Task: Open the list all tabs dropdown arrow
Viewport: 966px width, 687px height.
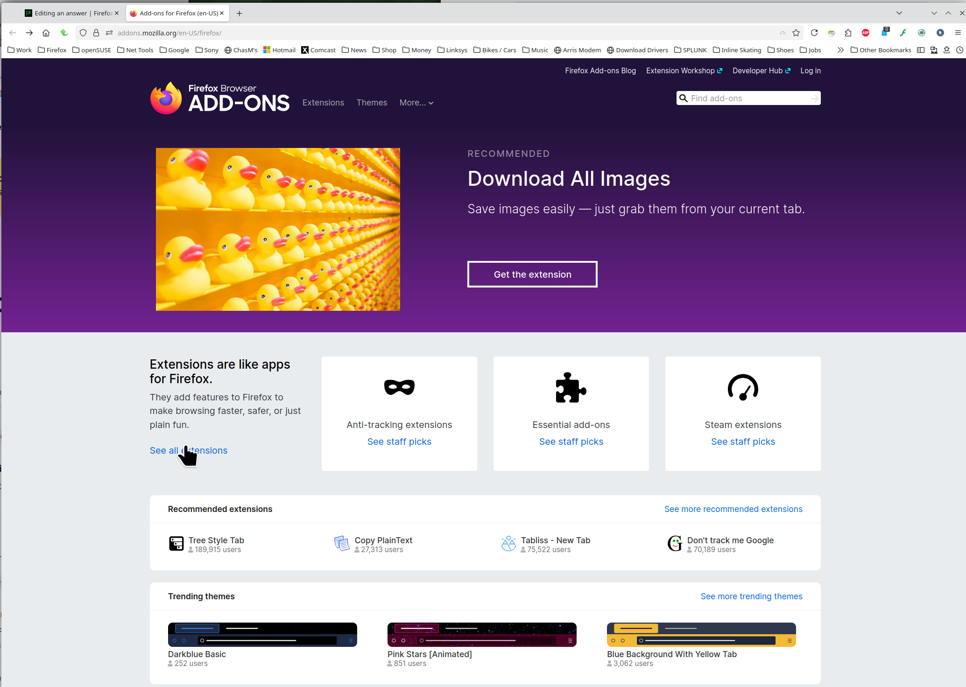Action: tap(899, 13)
